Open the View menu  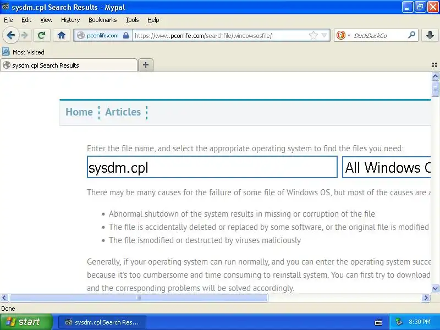(x=46, y=20)
